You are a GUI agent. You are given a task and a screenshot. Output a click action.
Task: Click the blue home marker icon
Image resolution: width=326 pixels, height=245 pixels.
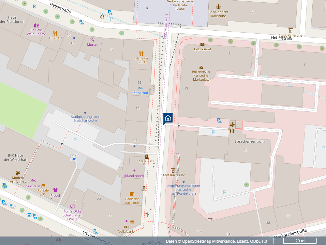(168, 118)
